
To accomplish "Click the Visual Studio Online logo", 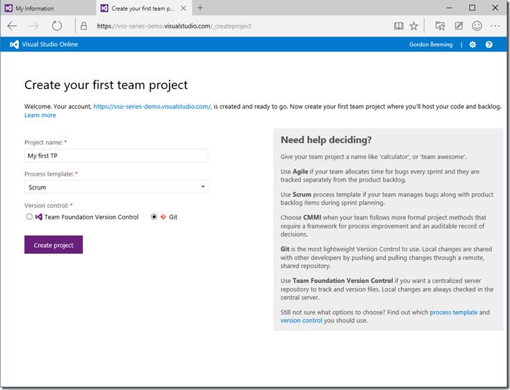I will coord(14,44).
